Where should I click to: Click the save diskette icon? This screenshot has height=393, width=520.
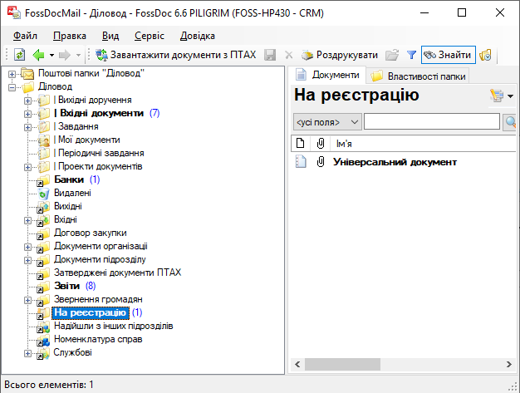point(270,55)
